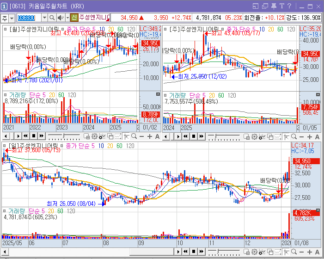This screenshot has width=324, height=259.
Task: Open daily chart settings gear icon
Action: point(254,252)
